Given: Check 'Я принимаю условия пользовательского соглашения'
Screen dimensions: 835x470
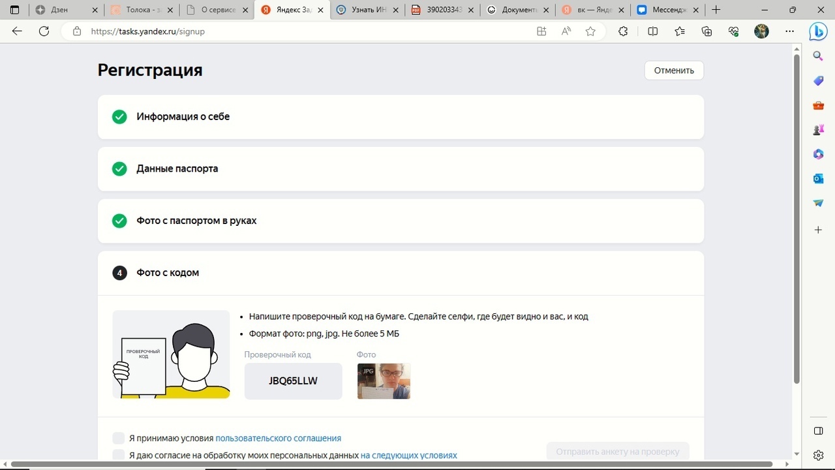Looking at the screenshot, I should [x=118, y=438].
